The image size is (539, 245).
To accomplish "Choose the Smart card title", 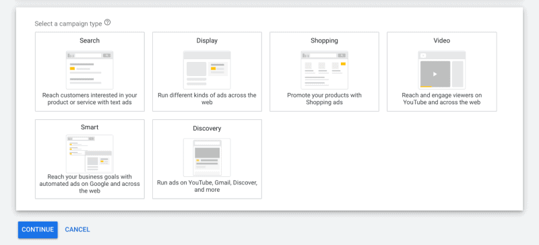I will (x=90, y=127).
